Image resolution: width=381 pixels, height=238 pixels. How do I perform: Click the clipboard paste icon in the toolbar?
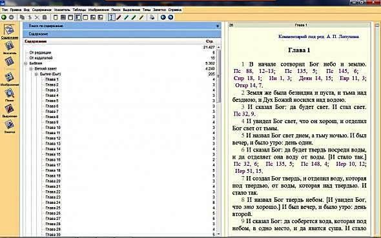[45, 17]
